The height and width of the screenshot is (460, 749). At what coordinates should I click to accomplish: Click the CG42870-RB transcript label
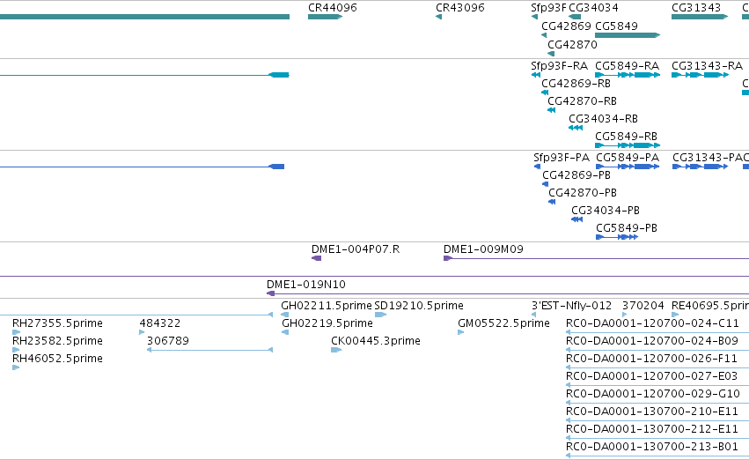[583, 100]
